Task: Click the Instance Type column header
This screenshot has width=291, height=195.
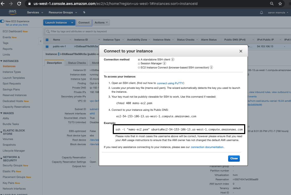Action: (111, 40)
